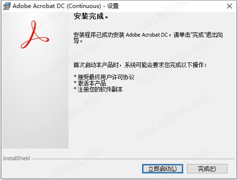Launch Acrobat now with 立即启动(L)
Viewport: 238px width, 180px height.
tap(162, 169)
